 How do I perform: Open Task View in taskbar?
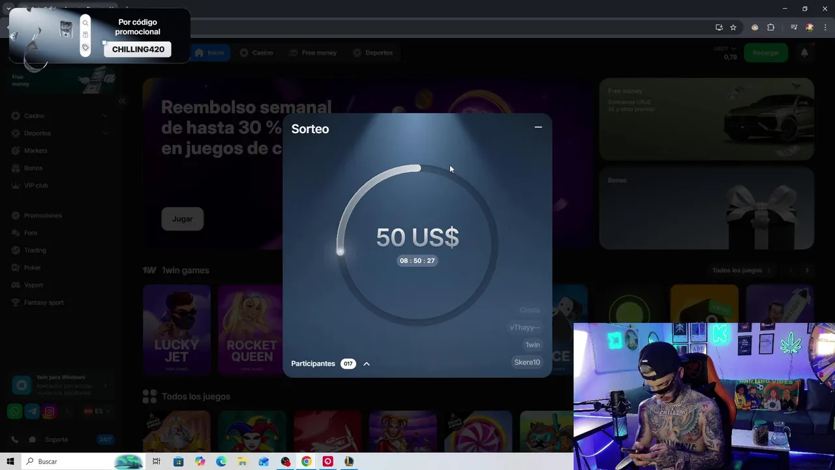pyautogui.click(x=157, y=462)
